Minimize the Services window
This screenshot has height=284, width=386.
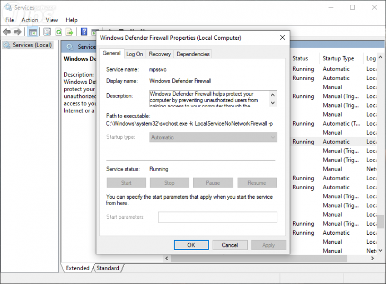[x=331, y=7]
